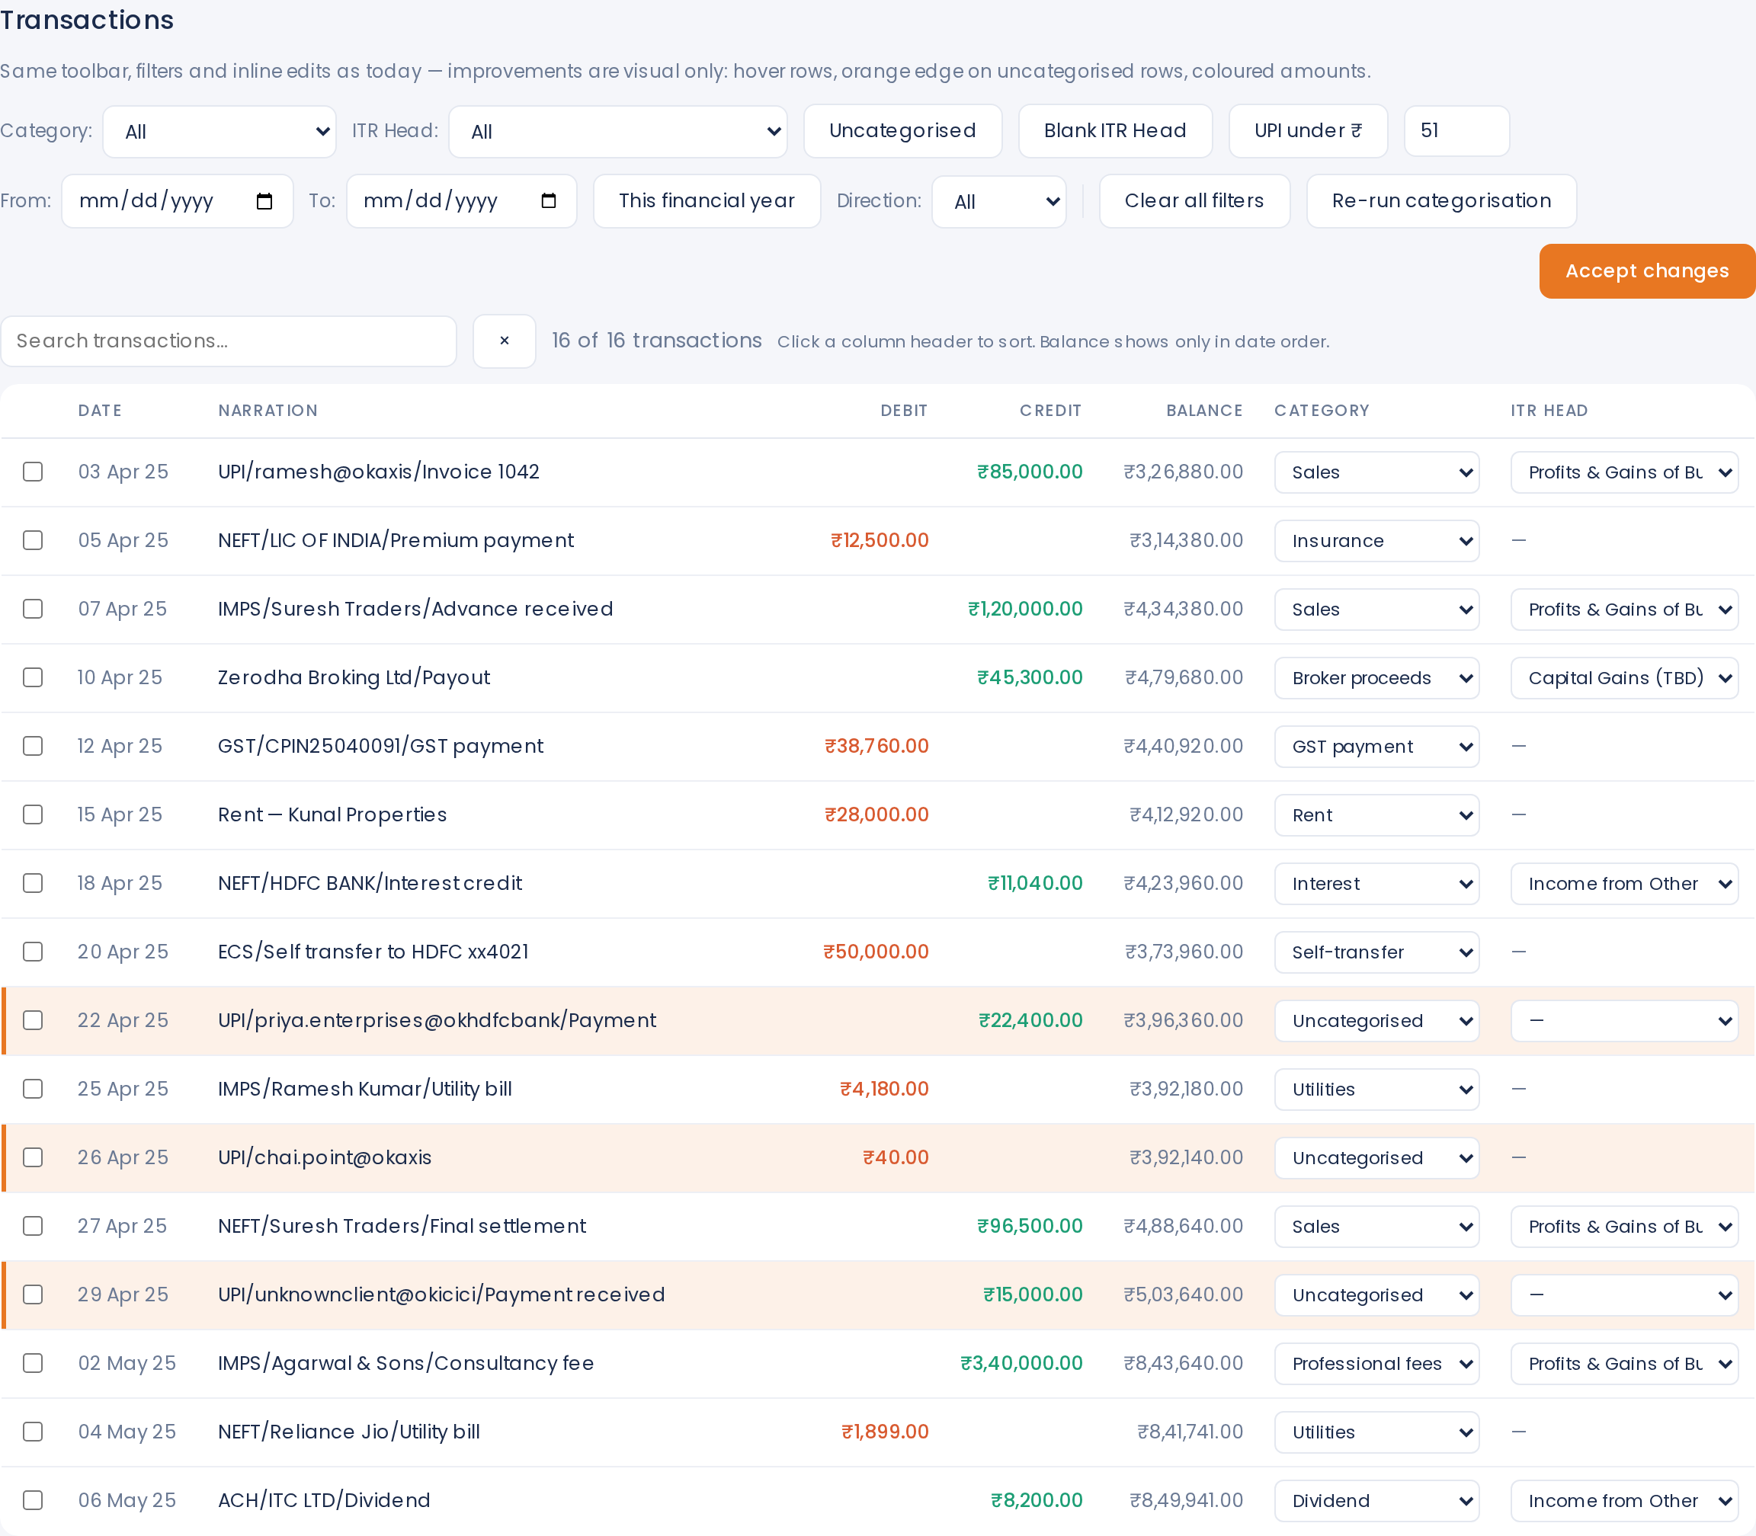Click the From date input field
The height and width of the screenshot is (1536, 1756).
178,201
